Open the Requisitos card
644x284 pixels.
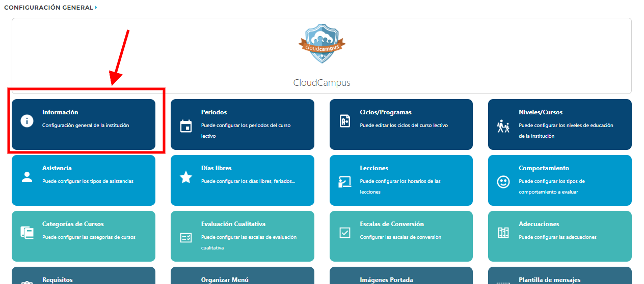point(84,275)
